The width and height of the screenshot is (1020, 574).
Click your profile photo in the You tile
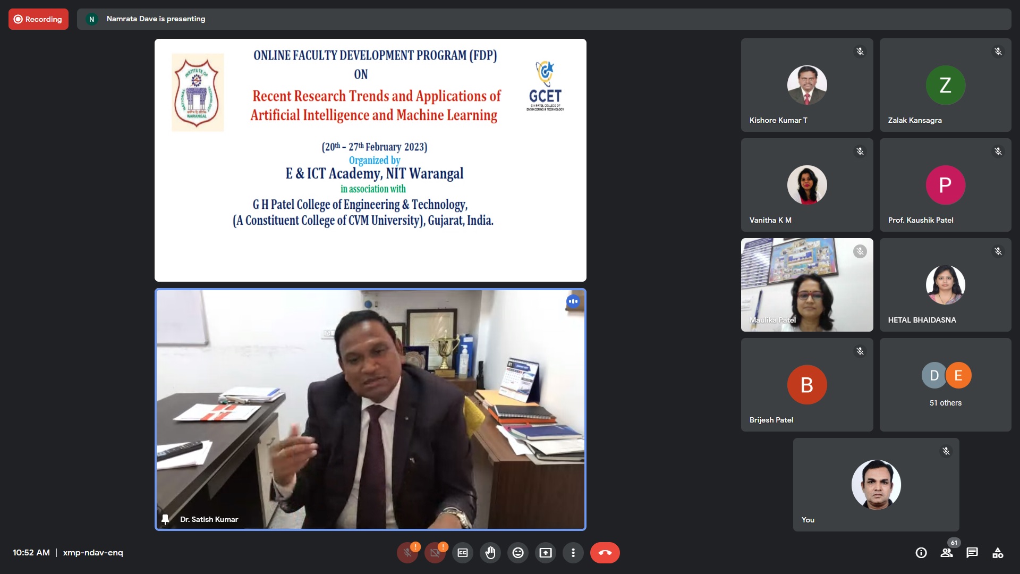pyautogui.click(x=876, y=485)
